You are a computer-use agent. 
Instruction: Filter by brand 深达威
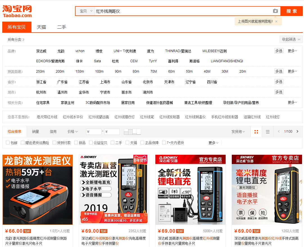41,51
